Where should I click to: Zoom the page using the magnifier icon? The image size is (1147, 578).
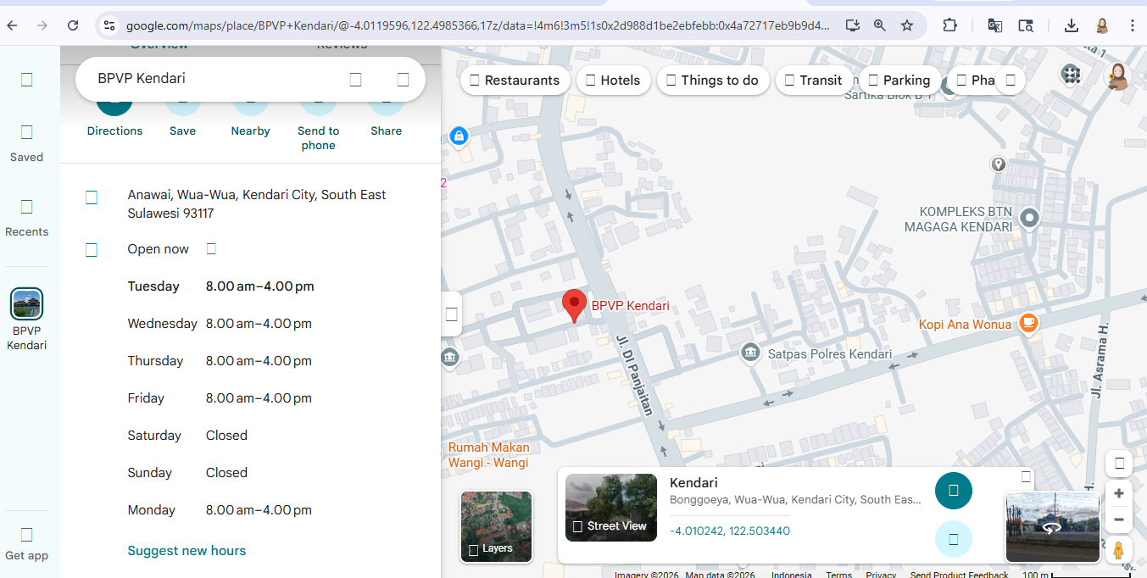[x=880, y=25]
